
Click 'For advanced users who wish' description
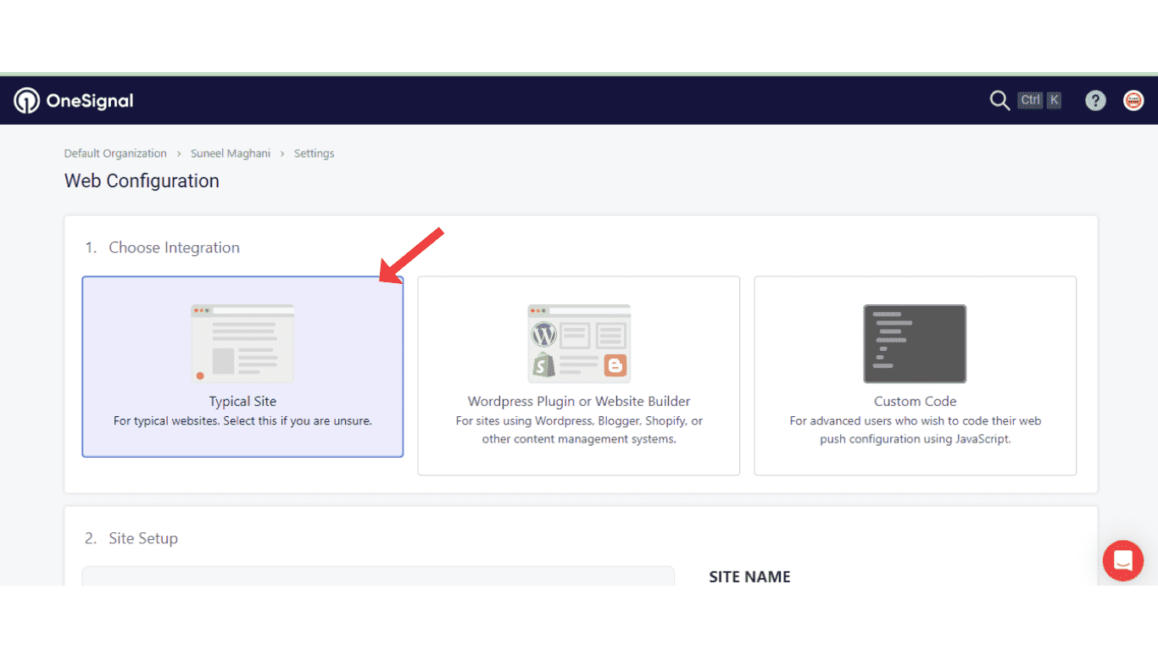(x=915, y=430)
